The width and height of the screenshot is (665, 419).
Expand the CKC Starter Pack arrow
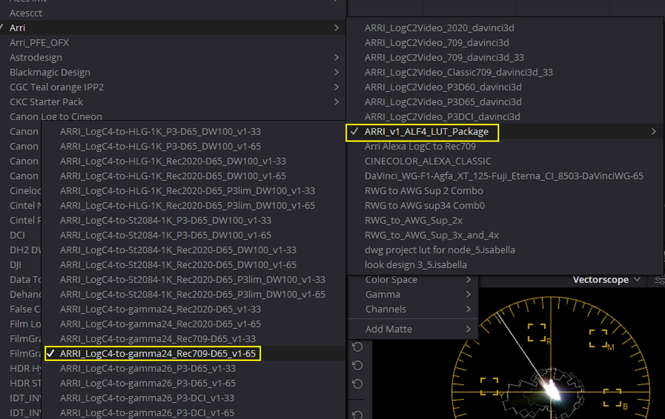(x=336, y=102)
